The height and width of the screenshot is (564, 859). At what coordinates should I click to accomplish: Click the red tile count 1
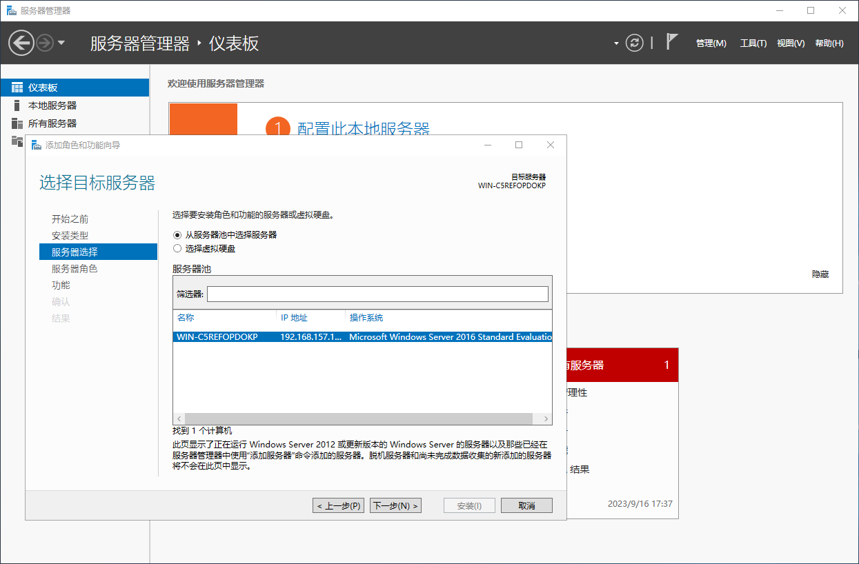click(x=667, y=365)
